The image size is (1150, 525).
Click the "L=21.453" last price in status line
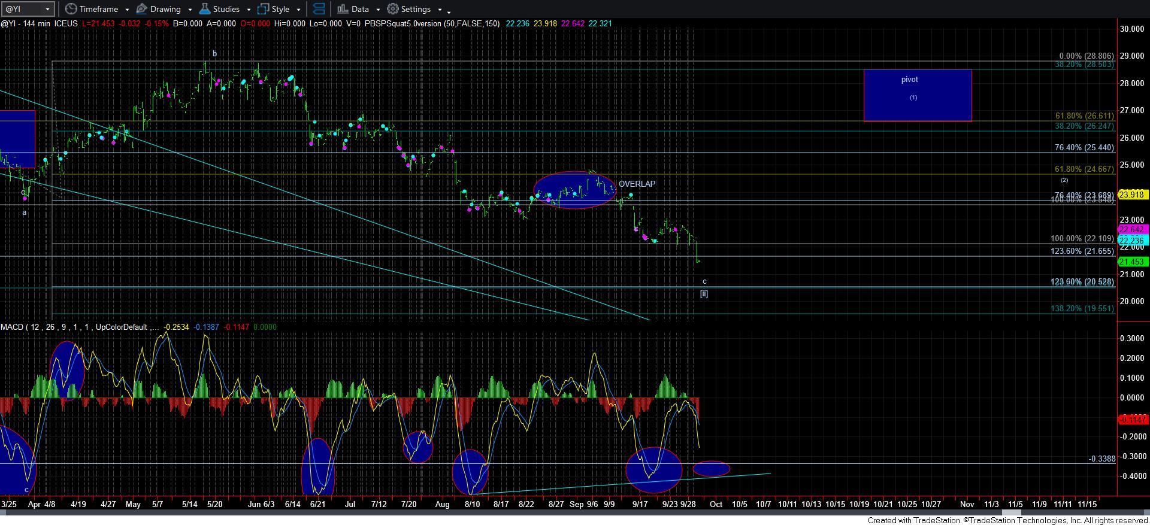(x=99, y=23)
